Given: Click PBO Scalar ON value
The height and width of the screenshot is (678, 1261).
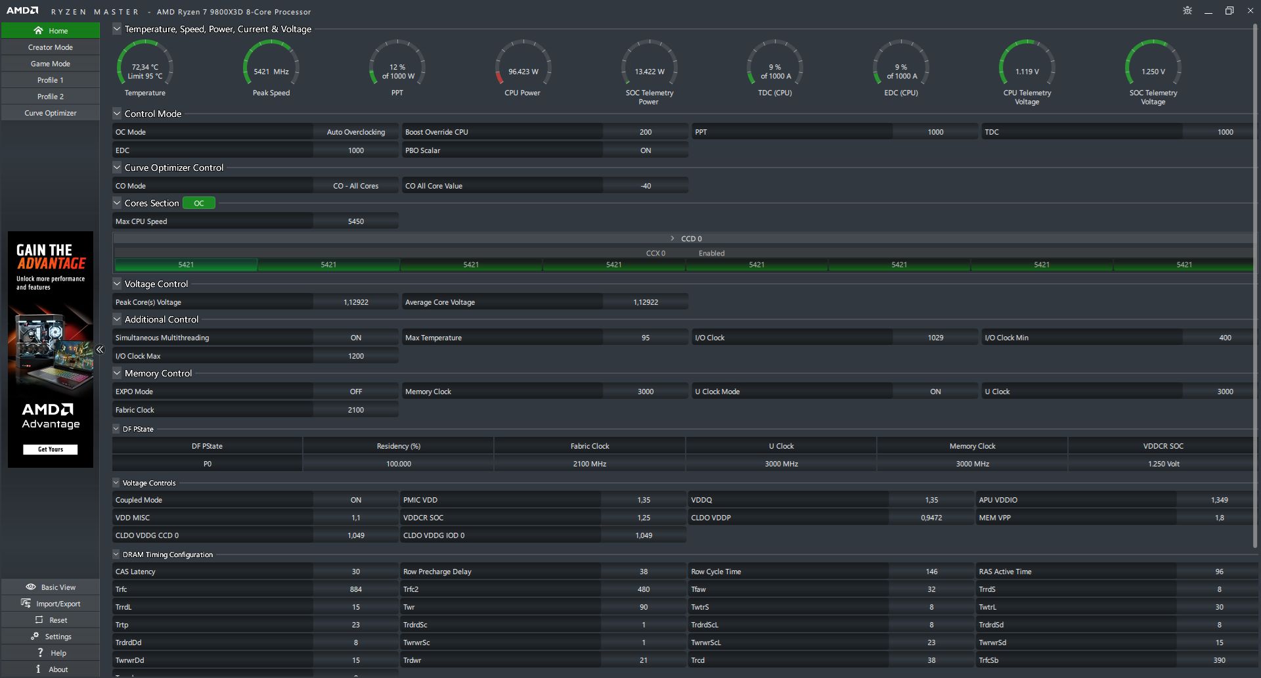Looking at the screenshot, I should (x=646, y=150).
